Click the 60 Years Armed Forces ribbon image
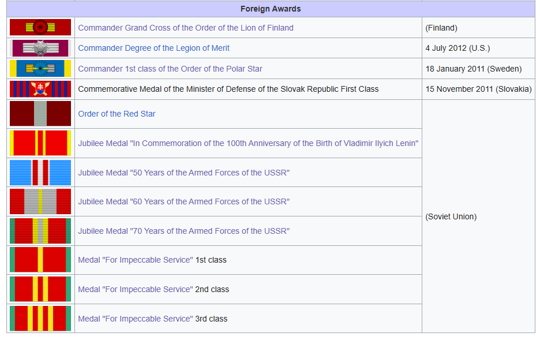Image resolution: width=540 pixels, height=340 pixels. click(x=40, y=201)
